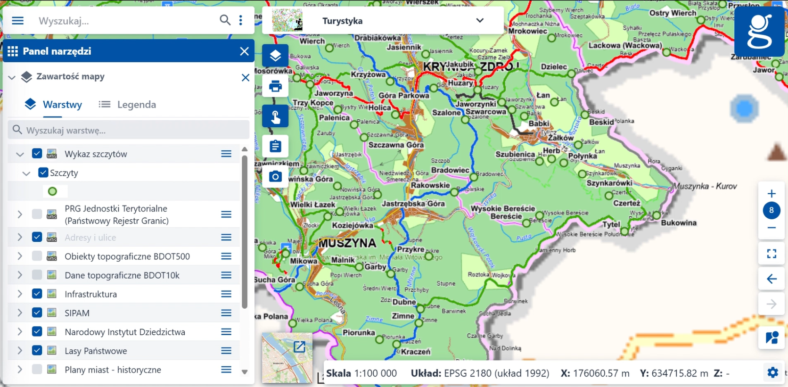Open options menu for SIPAM layer

coord(226,313)
